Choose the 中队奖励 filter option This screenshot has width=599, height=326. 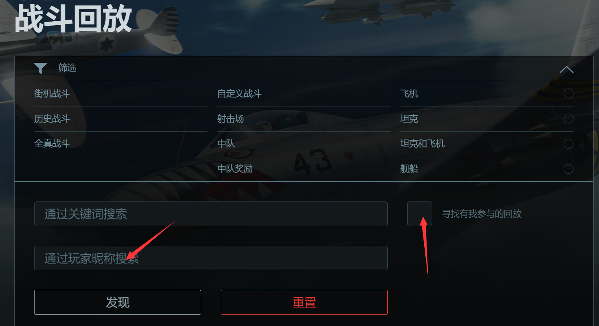(x=235, y=169)
